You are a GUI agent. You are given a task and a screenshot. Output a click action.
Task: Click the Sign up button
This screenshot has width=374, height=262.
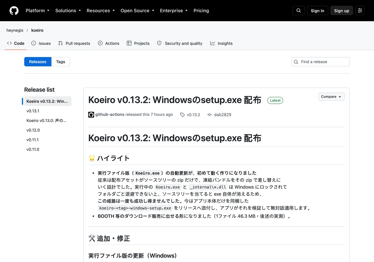pos(342,10)
